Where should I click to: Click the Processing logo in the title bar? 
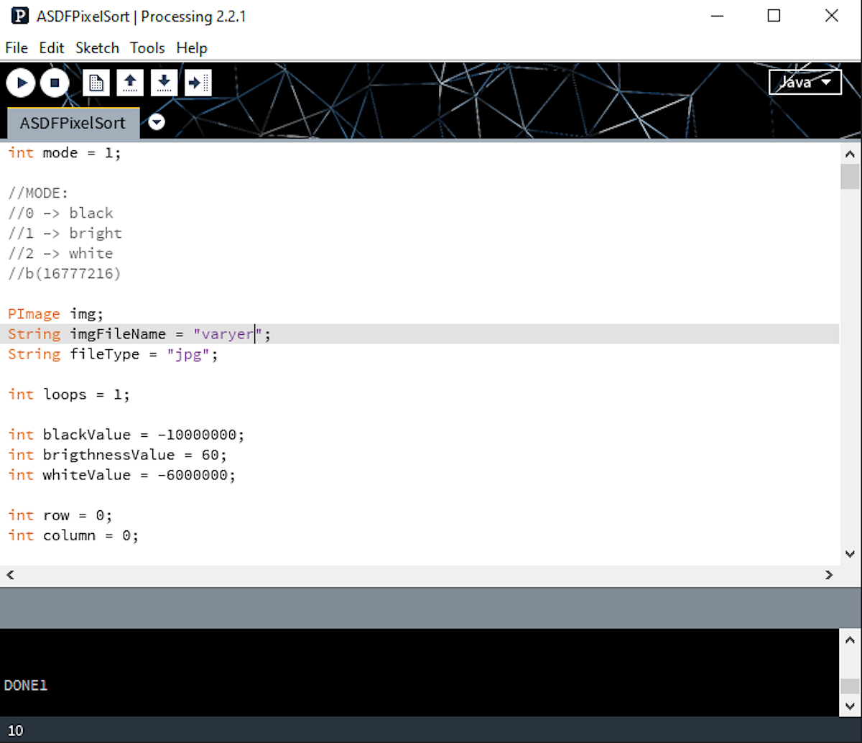tap(20, 16)
